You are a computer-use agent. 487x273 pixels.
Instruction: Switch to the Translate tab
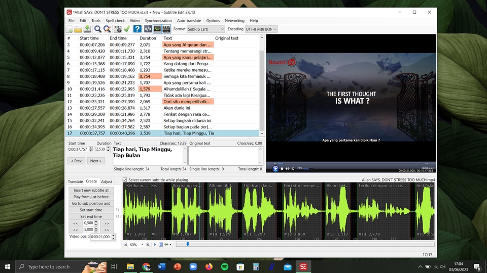(x=75, y=181)
